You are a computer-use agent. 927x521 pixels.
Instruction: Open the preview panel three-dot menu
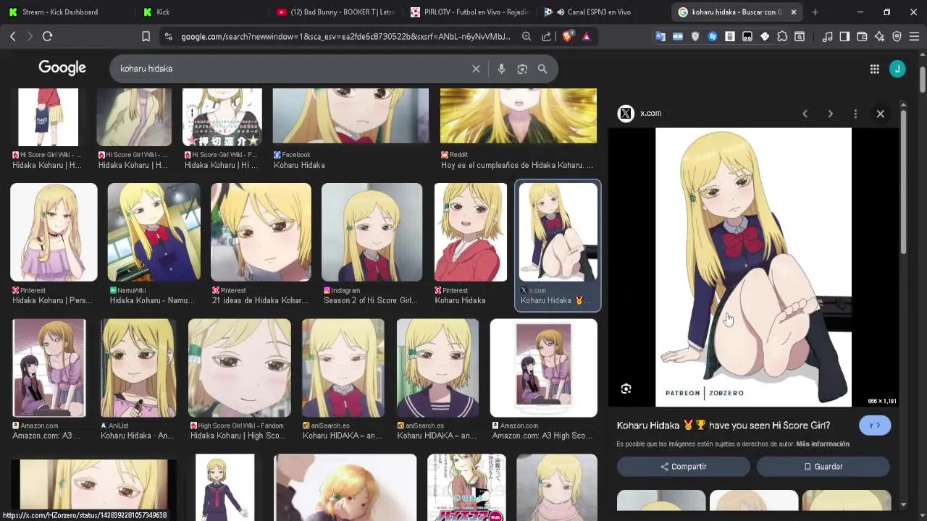coord(855,114)
